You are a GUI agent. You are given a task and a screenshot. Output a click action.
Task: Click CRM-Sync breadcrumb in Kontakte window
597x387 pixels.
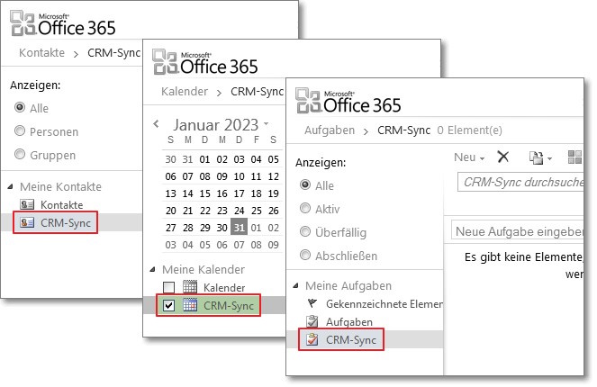pyautogui.click(x=113, y=52)
